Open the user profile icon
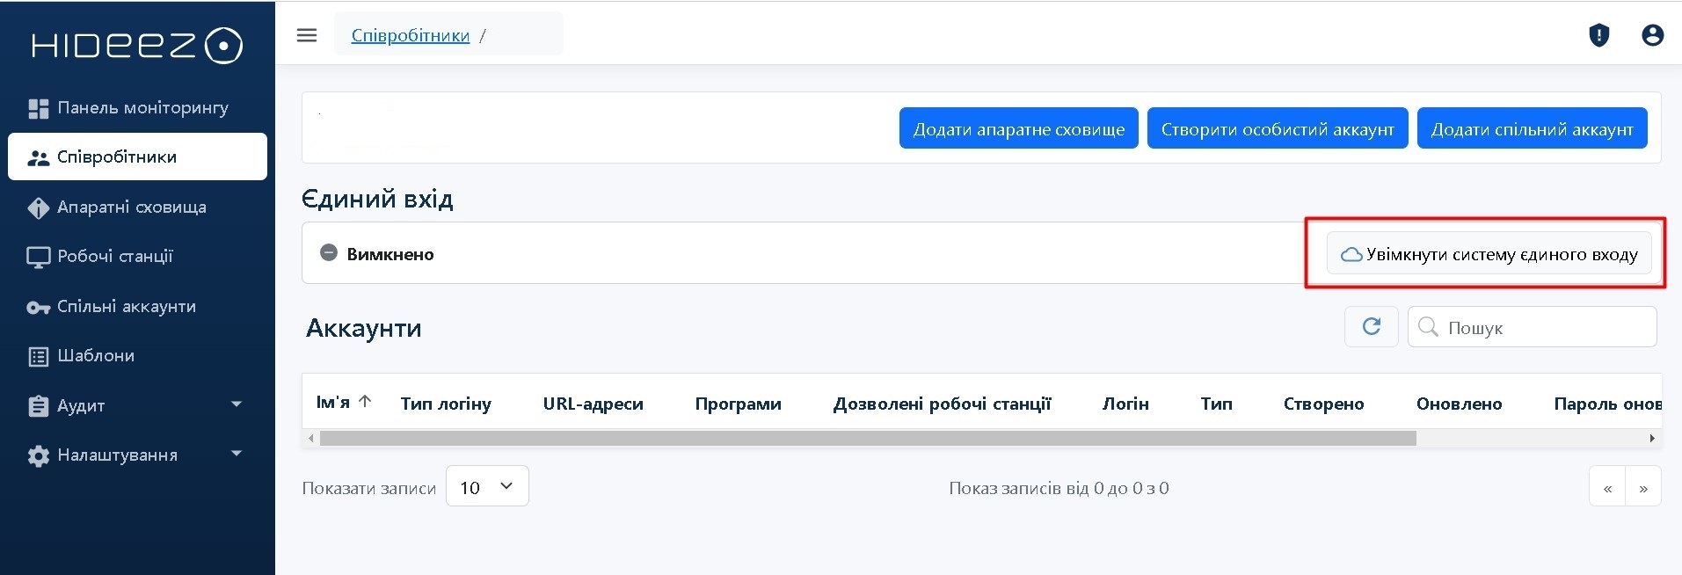The image size is (1682, 575). 1652,36
